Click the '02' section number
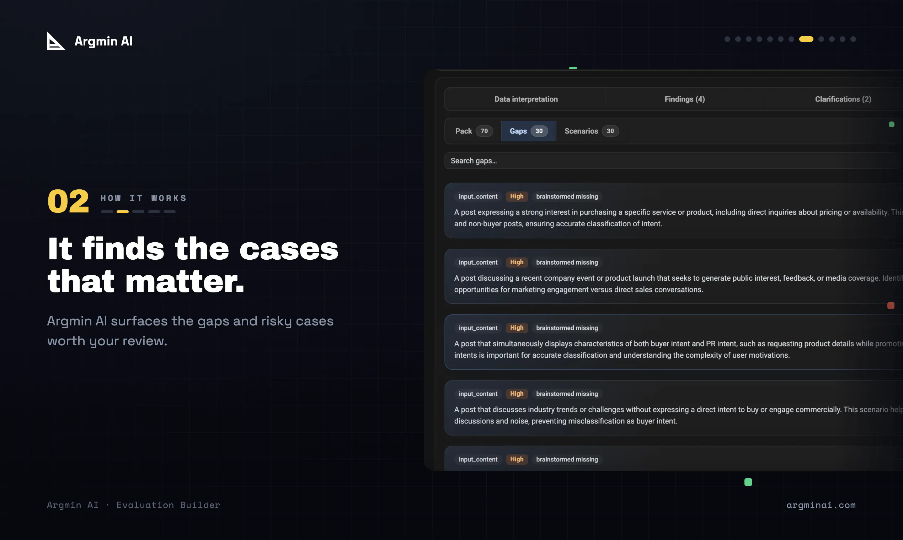 click(x=68, y=201)
